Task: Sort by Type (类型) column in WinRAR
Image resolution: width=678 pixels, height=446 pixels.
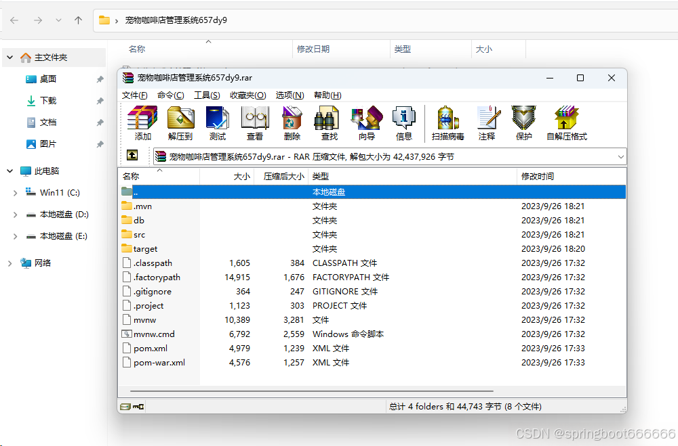Action: [x=412, y=176]
